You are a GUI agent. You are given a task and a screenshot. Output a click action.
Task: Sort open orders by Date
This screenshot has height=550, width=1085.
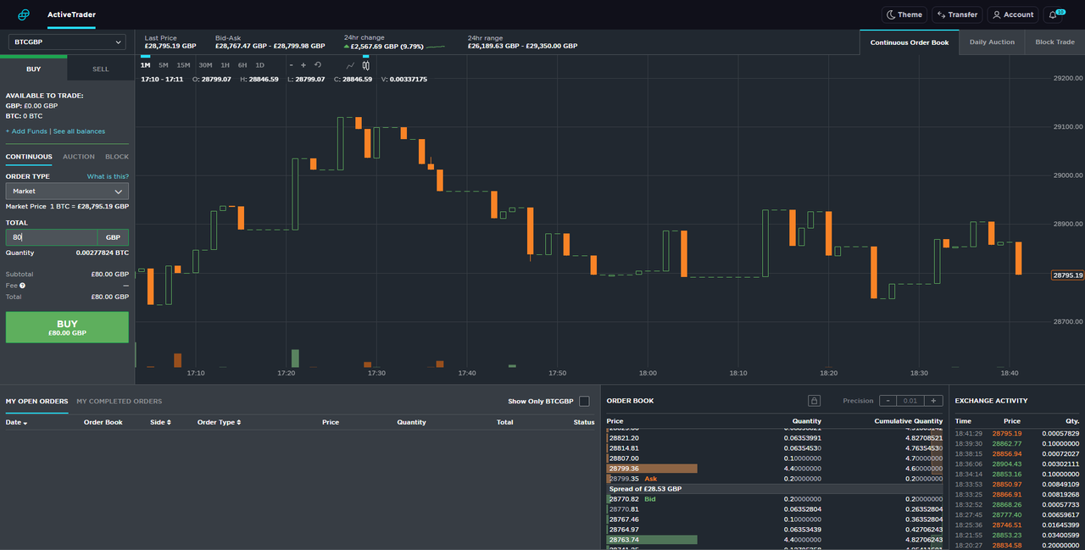click(x=16, y=422)
